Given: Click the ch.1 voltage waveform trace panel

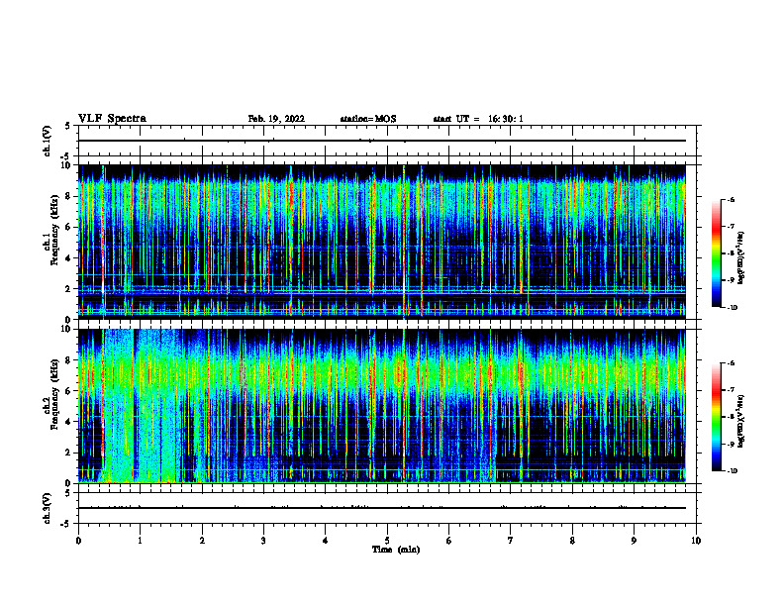Looking at the screenshot, I should click(387, 141).
